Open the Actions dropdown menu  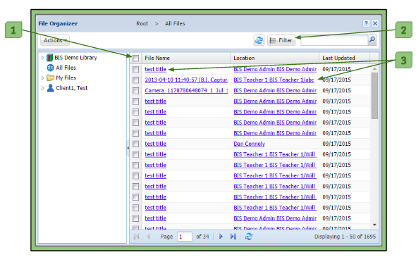[55, 40]
